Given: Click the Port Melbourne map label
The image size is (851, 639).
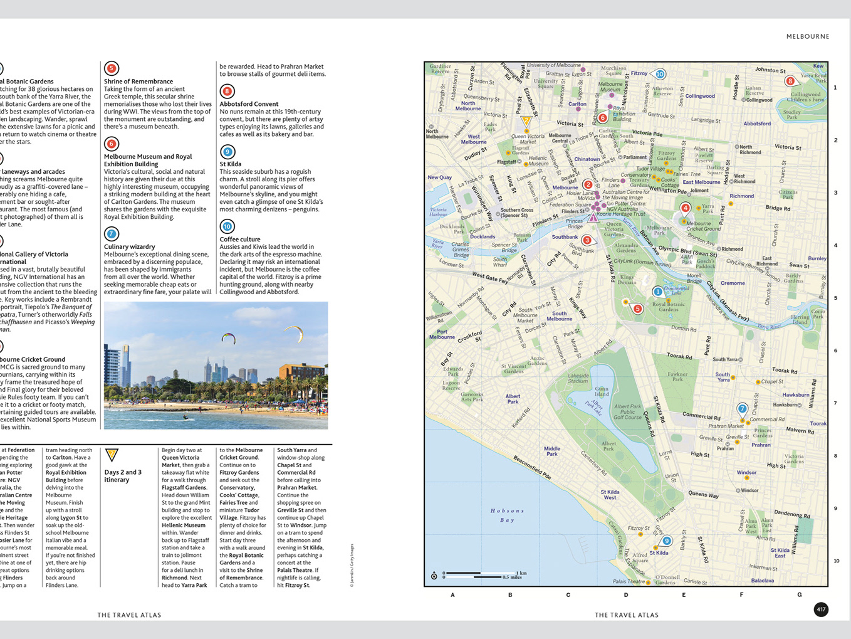Looking at the screenshot, I should 442,334.
